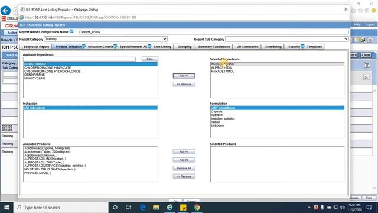Open the Line Listing tab
378x213 pixels.
pos(162,47)
